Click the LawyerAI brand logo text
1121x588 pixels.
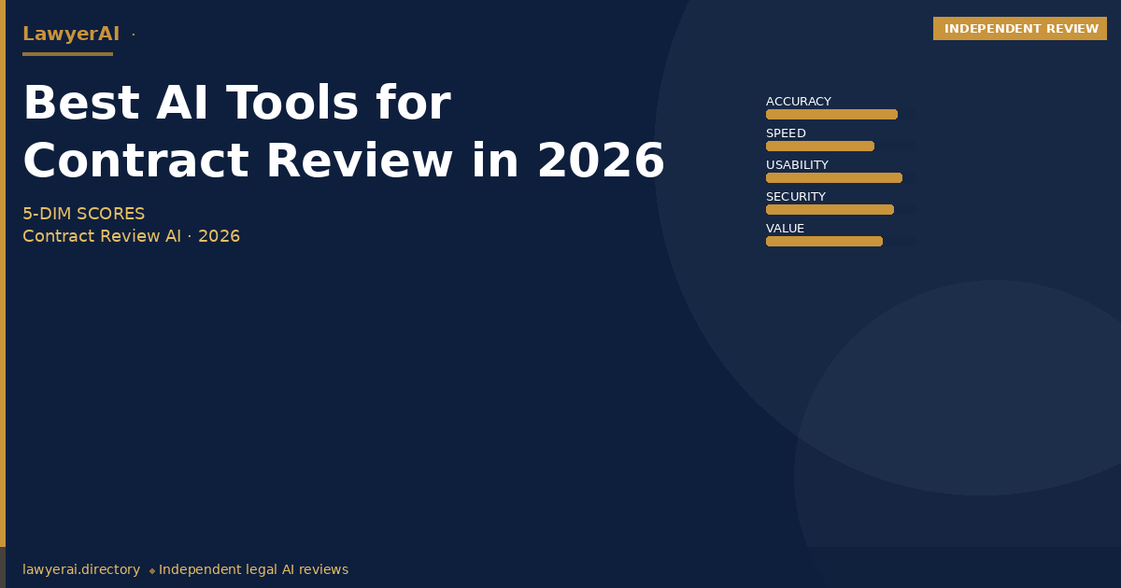coord(71,34)
